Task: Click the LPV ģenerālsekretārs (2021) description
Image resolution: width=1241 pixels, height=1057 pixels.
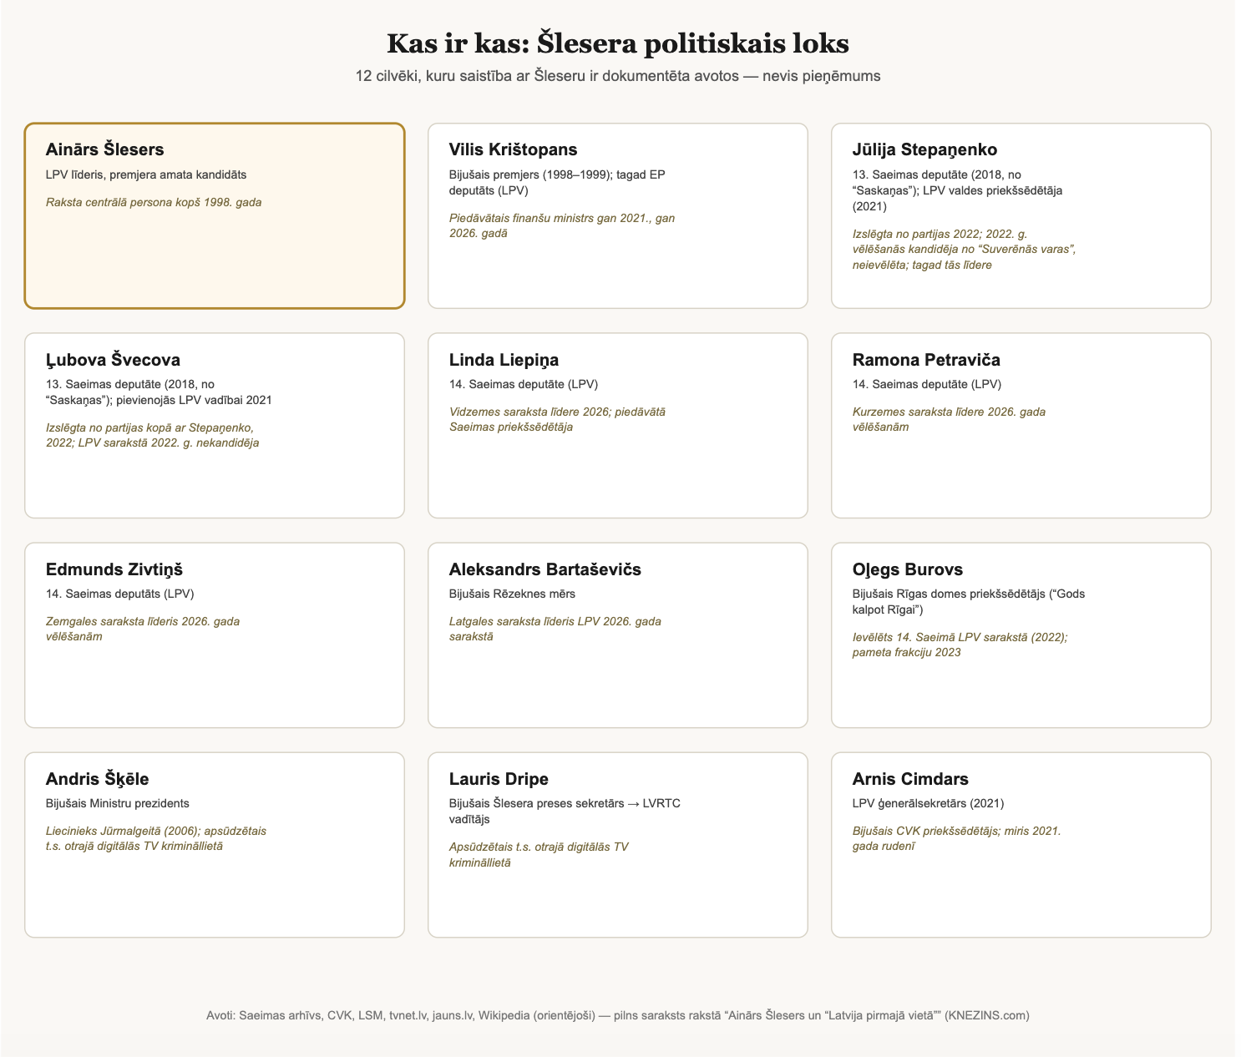Action: (x=928, y=803)
